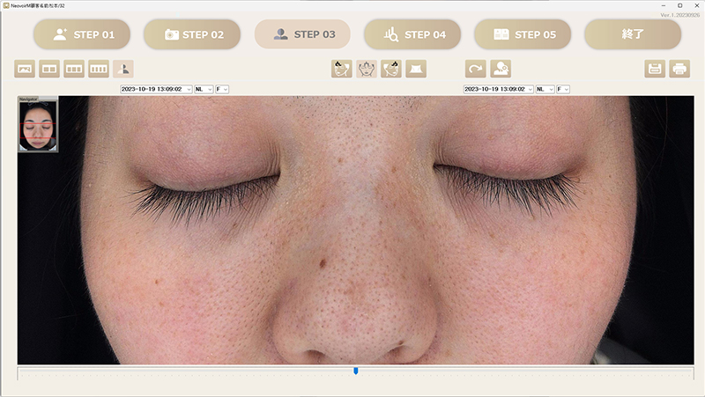This screenshot has width=705, height=397.
Task: Select the front face angle icon
Action: tap(367, 69)
